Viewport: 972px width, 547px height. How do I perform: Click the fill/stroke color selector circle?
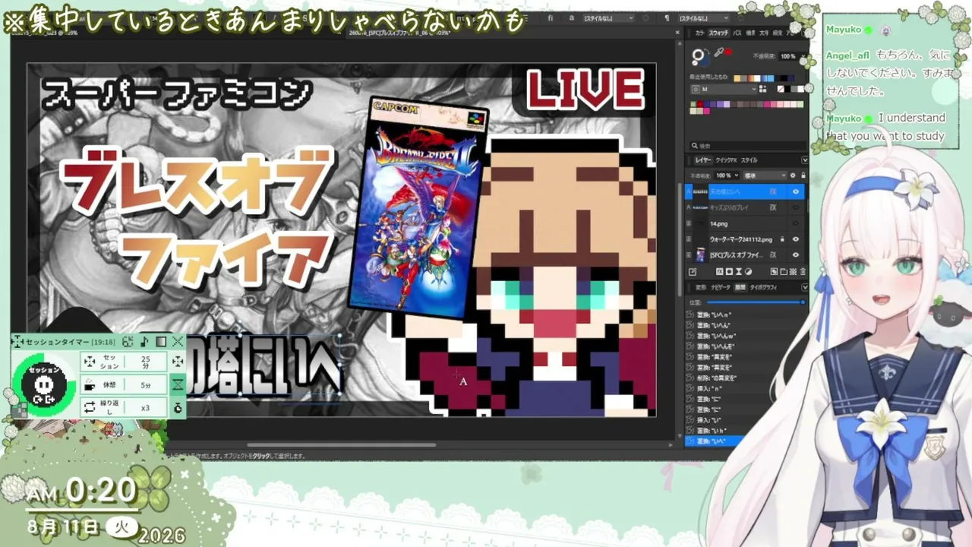697,56
